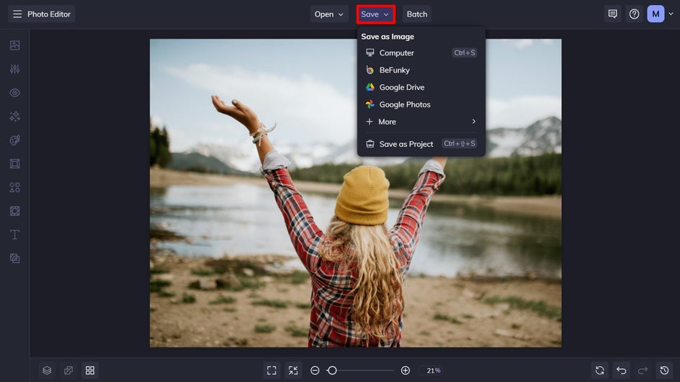Expand the account menu chevron
The height and width of the screenshot is (382, 680).
coord(671,14)
